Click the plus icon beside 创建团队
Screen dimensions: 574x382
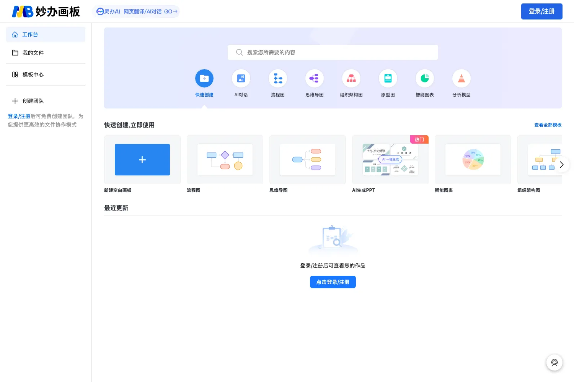[x=15, y=101]
